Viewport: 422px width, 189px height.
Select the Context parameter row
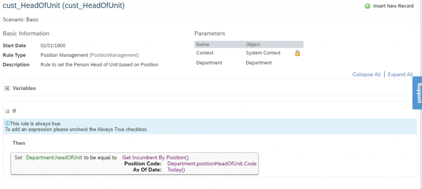(x=205, y=53)
